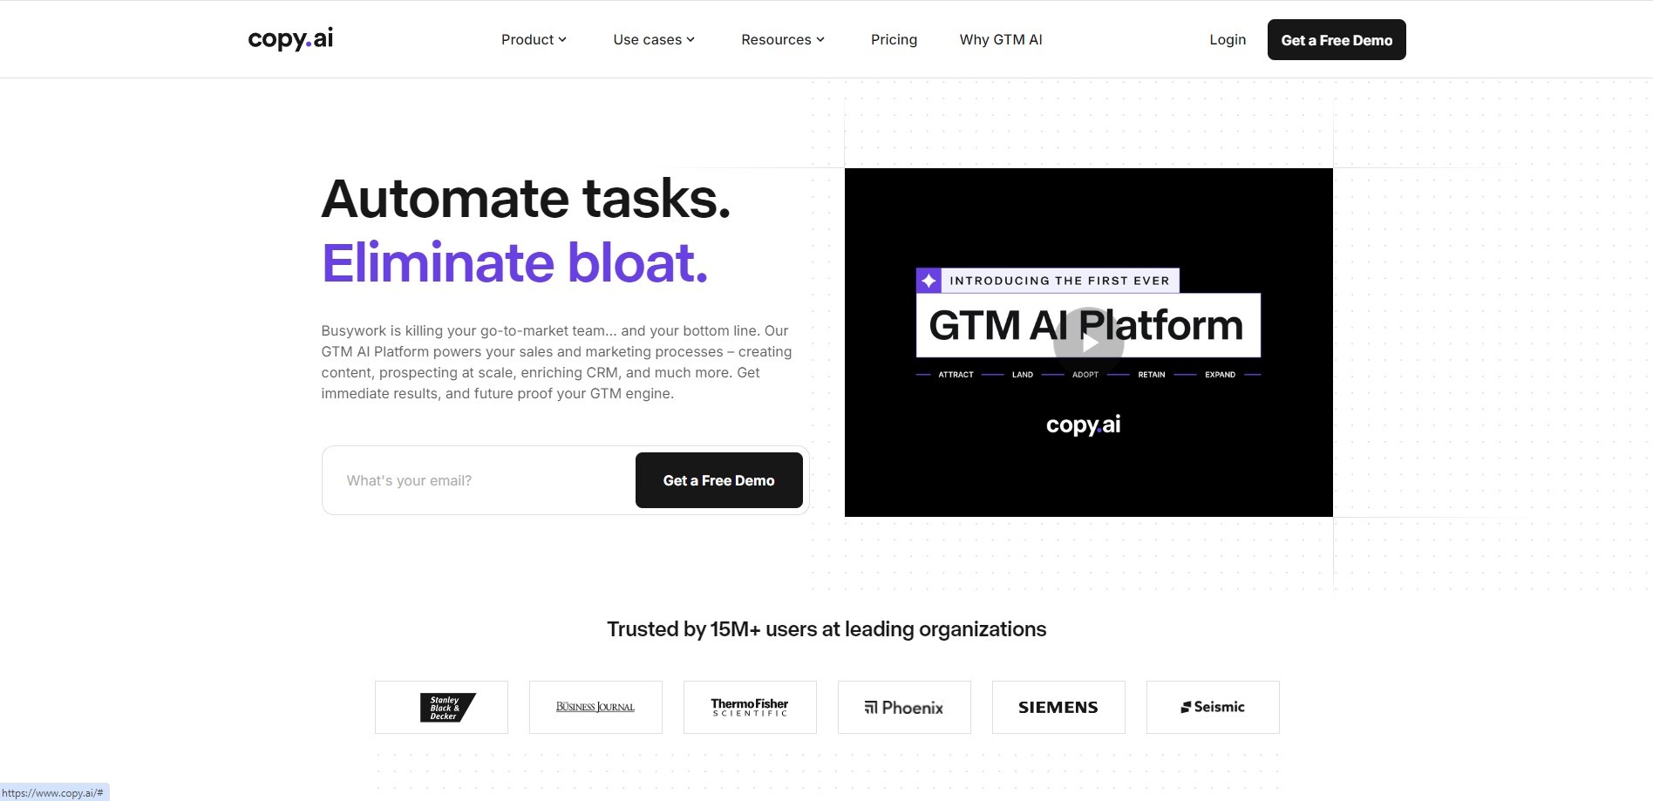
Task: Click the "Eliminate bloat." purple headline
Action: click(514, 262)
